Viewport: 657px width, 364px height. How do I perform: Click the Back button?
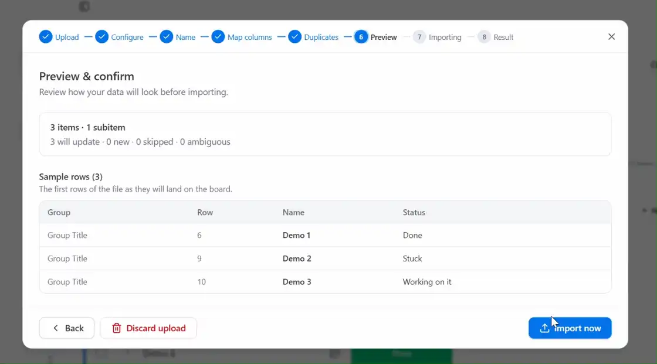click(x=67, y=328)
